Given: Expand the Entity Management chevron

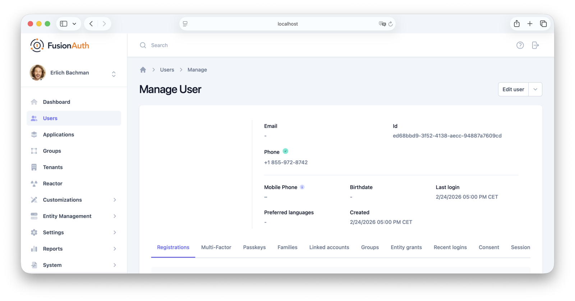Looking at the screenshot, I should tap(115, 216).
